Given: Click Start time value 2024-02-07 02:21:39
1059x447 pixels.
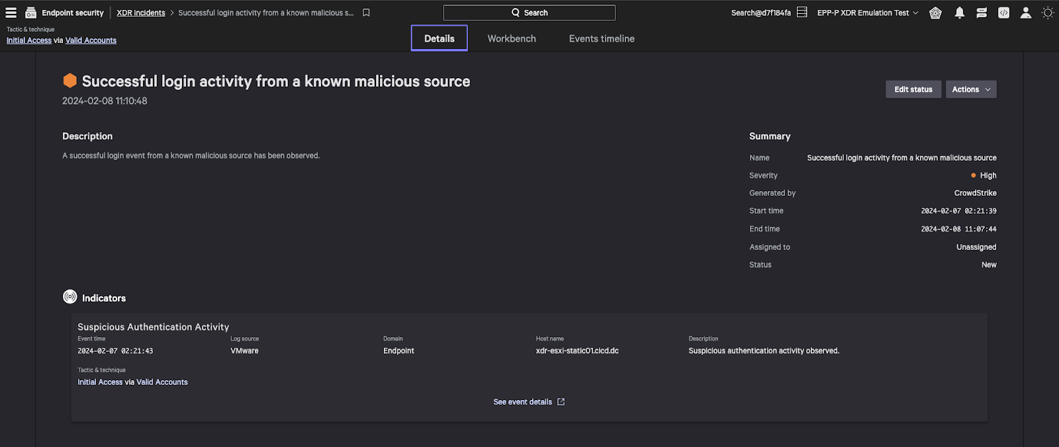Looking at the screenshot, I should [958, 211].
